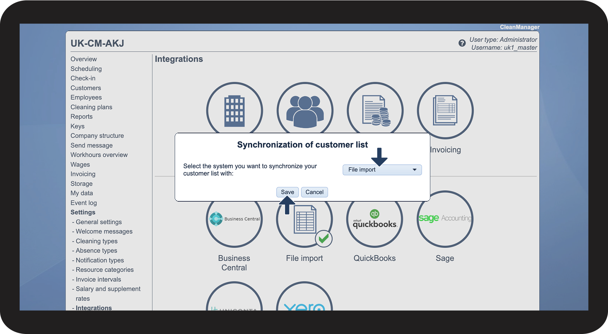Open Reports in the sidebar
This screenshot has width=608, height=334.
click(x=82, y=117)
